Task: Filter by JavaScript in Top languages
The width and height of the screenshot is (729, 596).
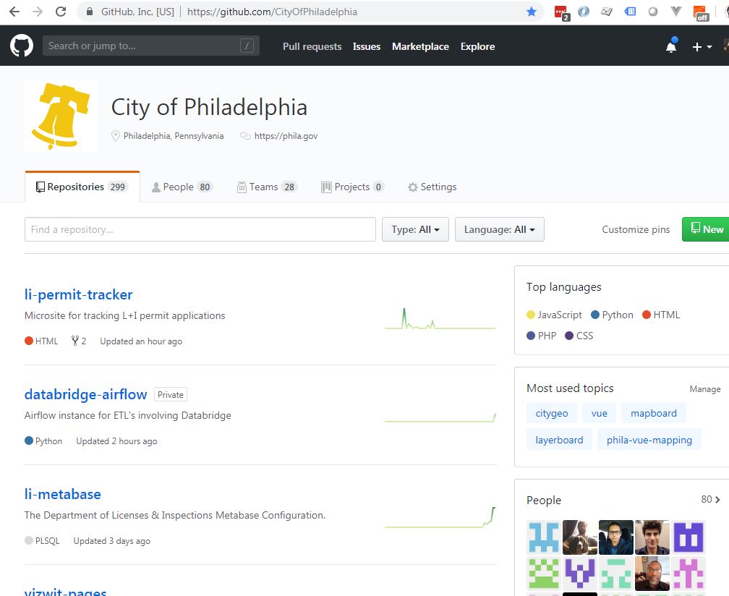Action: 554,315
